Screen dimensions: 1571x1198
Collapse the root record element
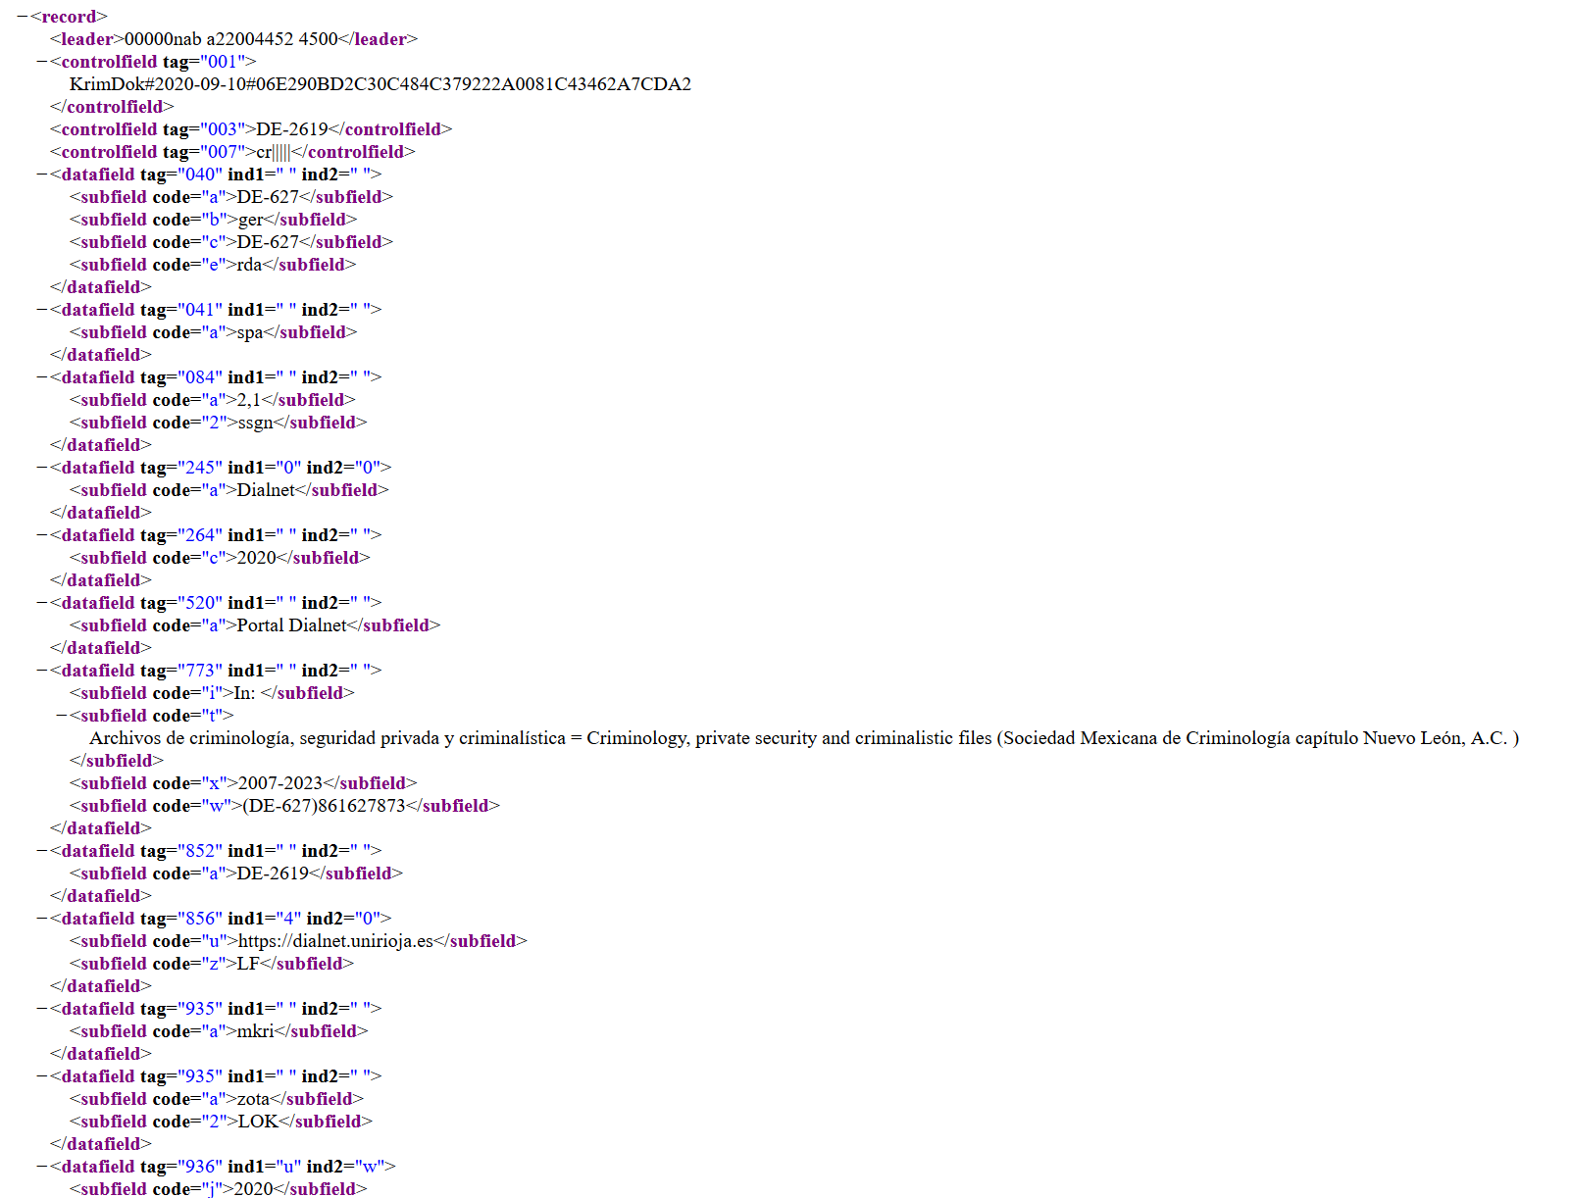pyautogui.click(x=23, y=17)
